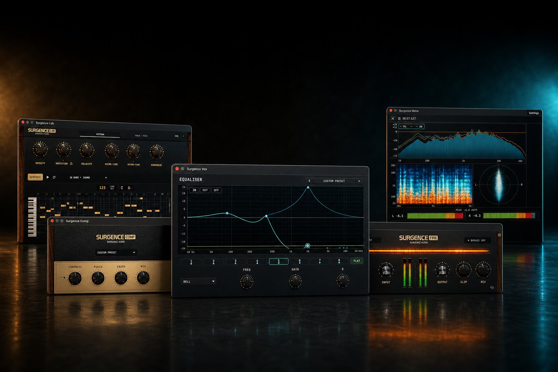Click the MIX knob in Surgence Comp
558x372 pixels.
pyautogui.click(x=143, y=278)
